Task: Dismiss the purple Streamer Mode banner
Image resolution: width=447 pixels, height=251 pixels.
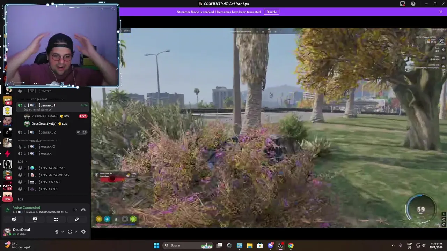Action: [441, 12]
